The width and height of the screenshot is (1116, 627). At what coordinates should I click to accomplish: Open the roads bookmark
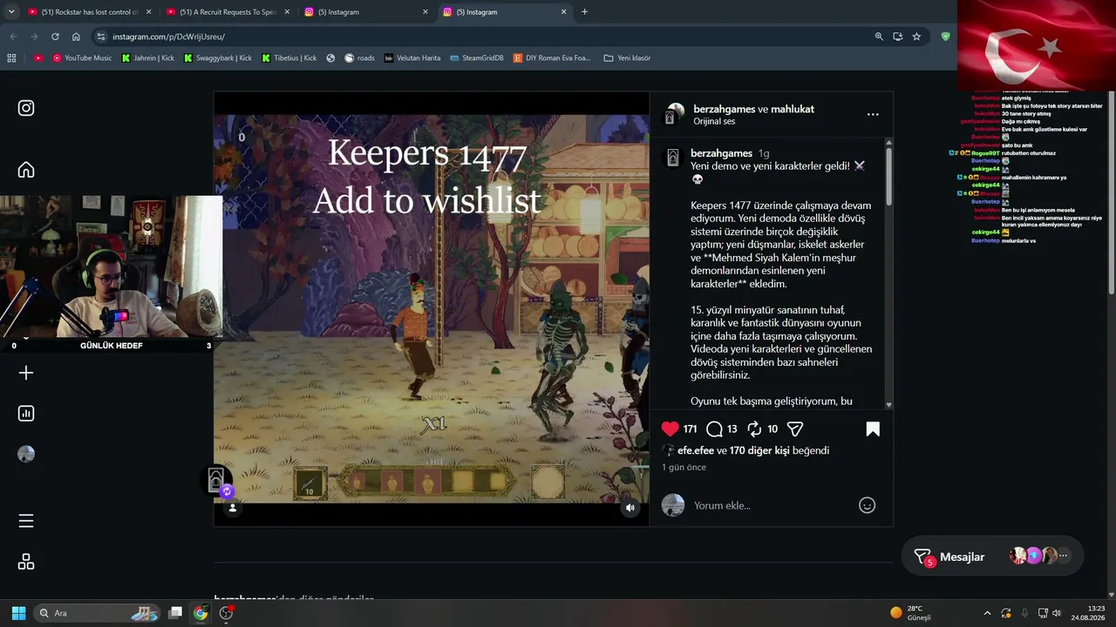click(x=359, y=58)
